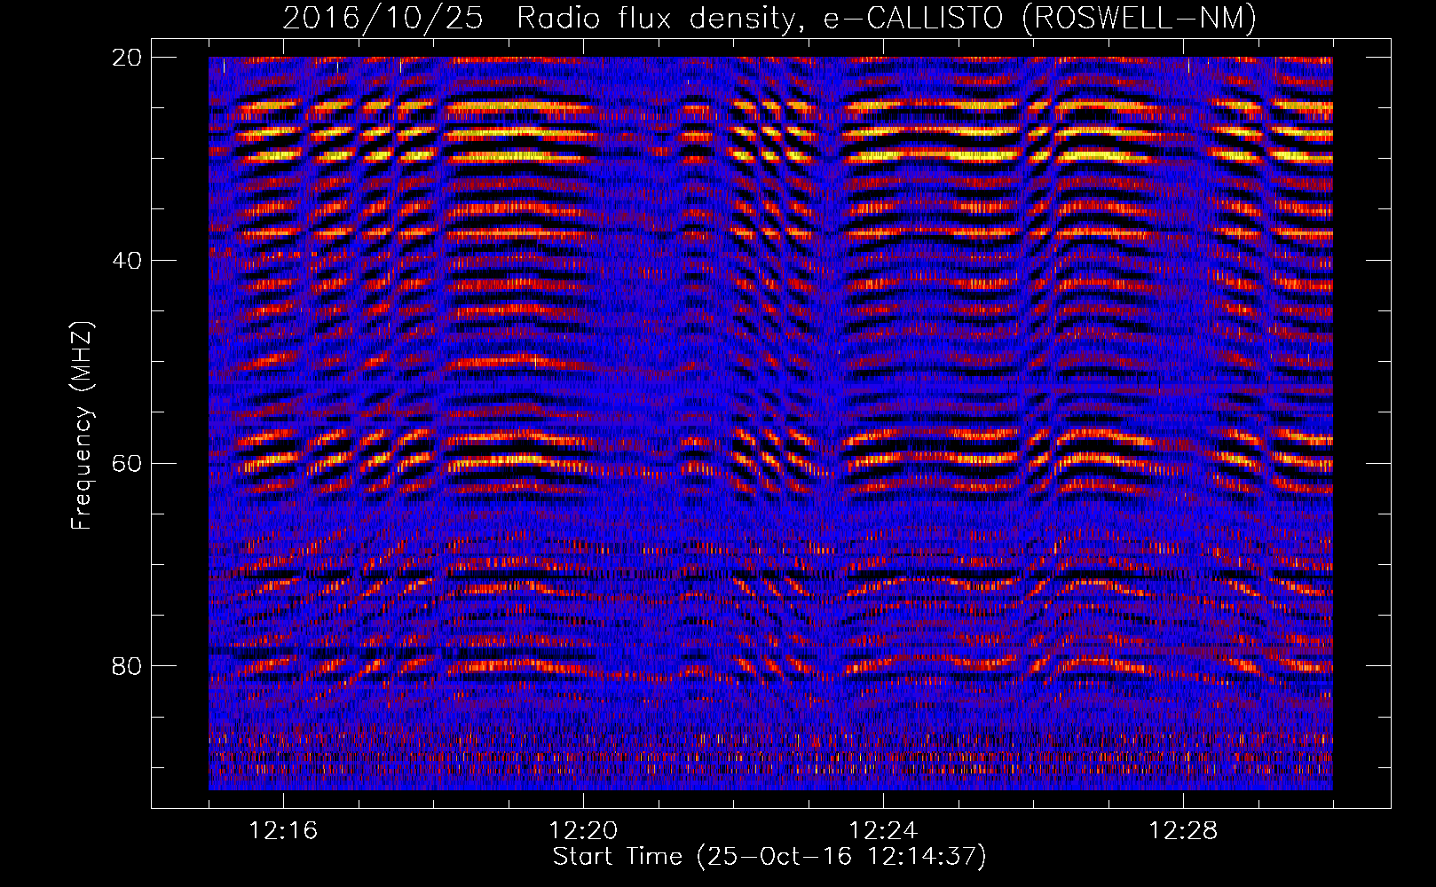Click the 80 frequency tick label
1436x887 pixels.
(x=127, y=666)
